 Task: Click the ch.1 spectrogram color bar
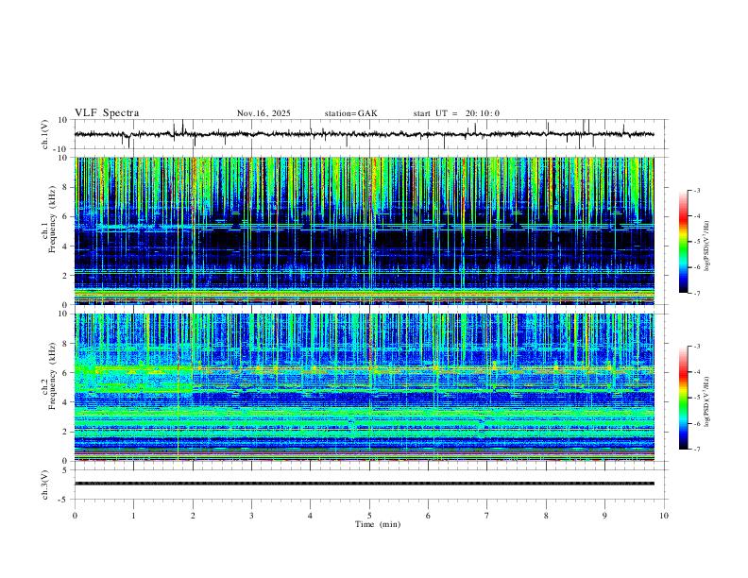[684, 242]
